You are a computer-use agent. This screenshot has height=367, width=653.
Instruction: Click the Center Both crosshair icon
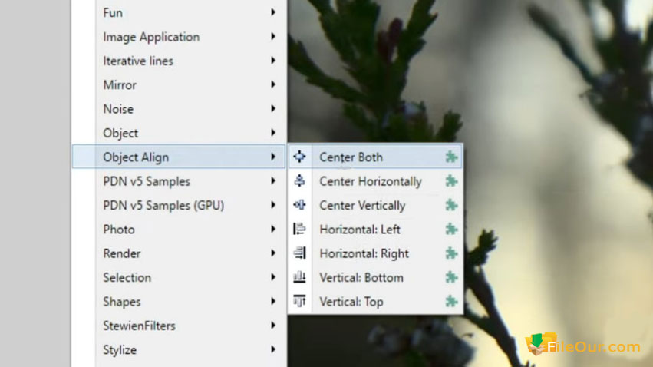click(299, 157)
